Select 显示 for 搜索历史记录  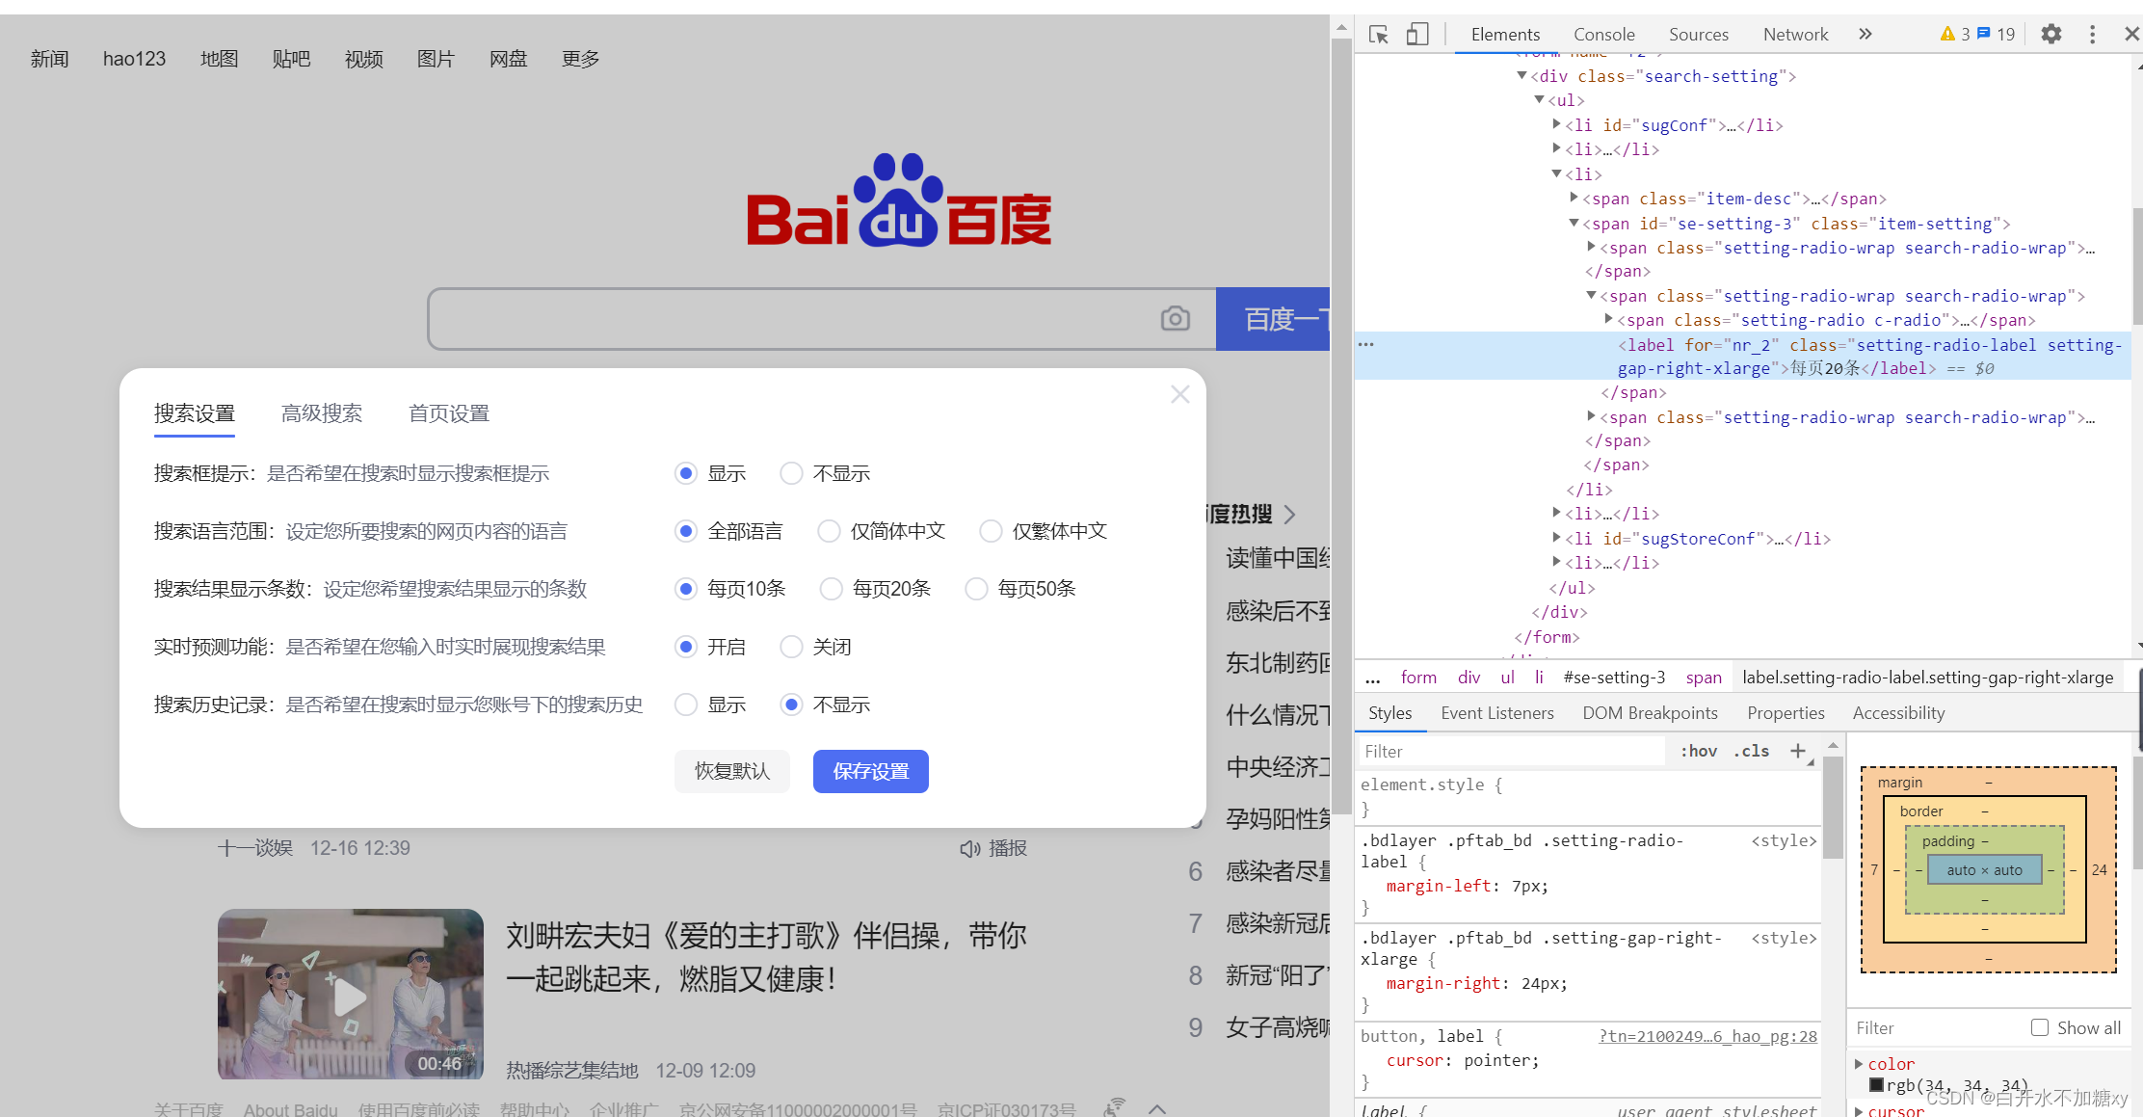686,705
